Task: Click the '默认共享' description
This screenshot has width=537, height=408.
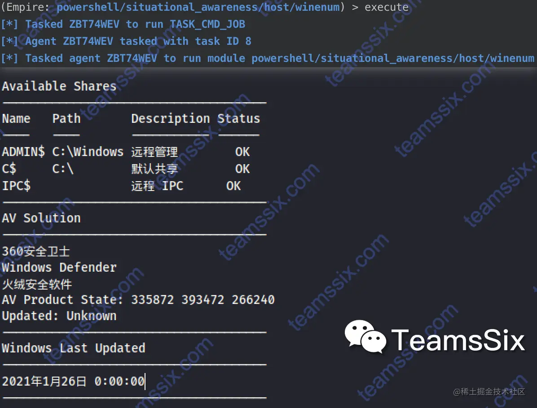Action: [155, 169]
